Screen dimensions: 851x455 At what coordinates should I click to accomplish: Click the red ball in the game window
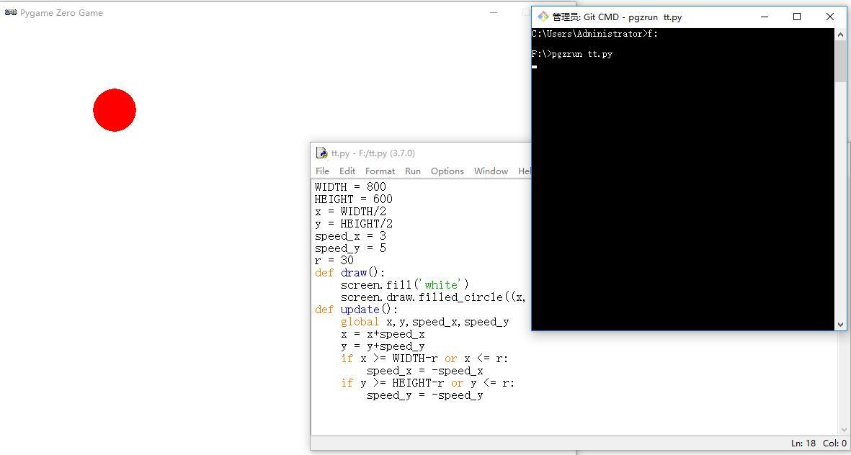(x=115, y=110)
